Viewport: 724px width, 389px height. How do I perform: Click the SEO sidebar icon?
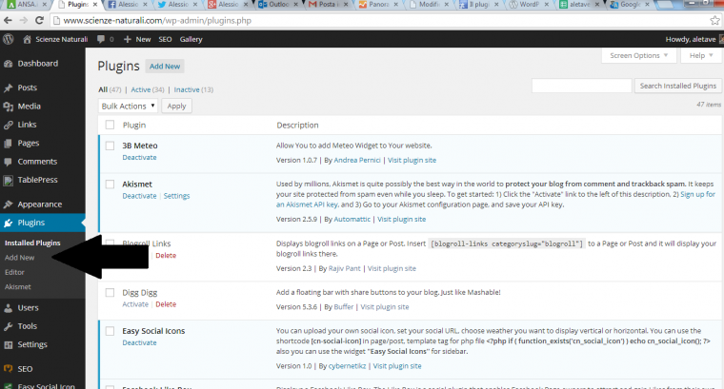pyautogui.click(x=9, y=369)
